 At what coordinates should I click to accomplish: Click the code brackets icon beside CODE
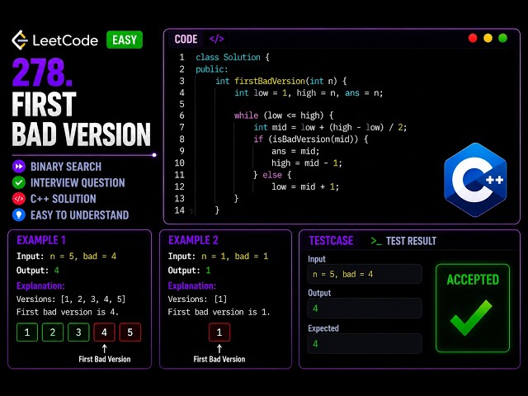click(x=216, y=39)
